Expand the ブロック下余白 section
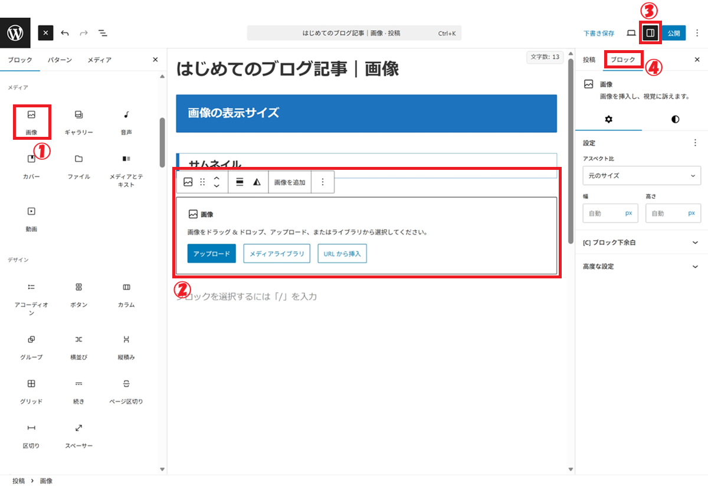The image size is (708, 486). coord(641,242)
